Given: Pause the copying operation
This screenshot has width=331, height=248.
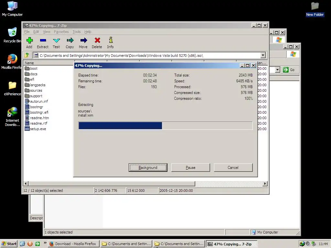Looking at the screenshot, I should [x=191, y=168].
